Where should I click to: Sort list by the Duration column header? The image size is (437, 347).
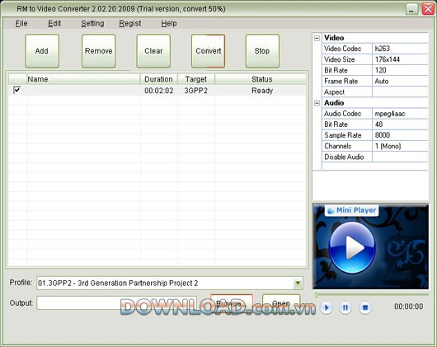point(158,79)
